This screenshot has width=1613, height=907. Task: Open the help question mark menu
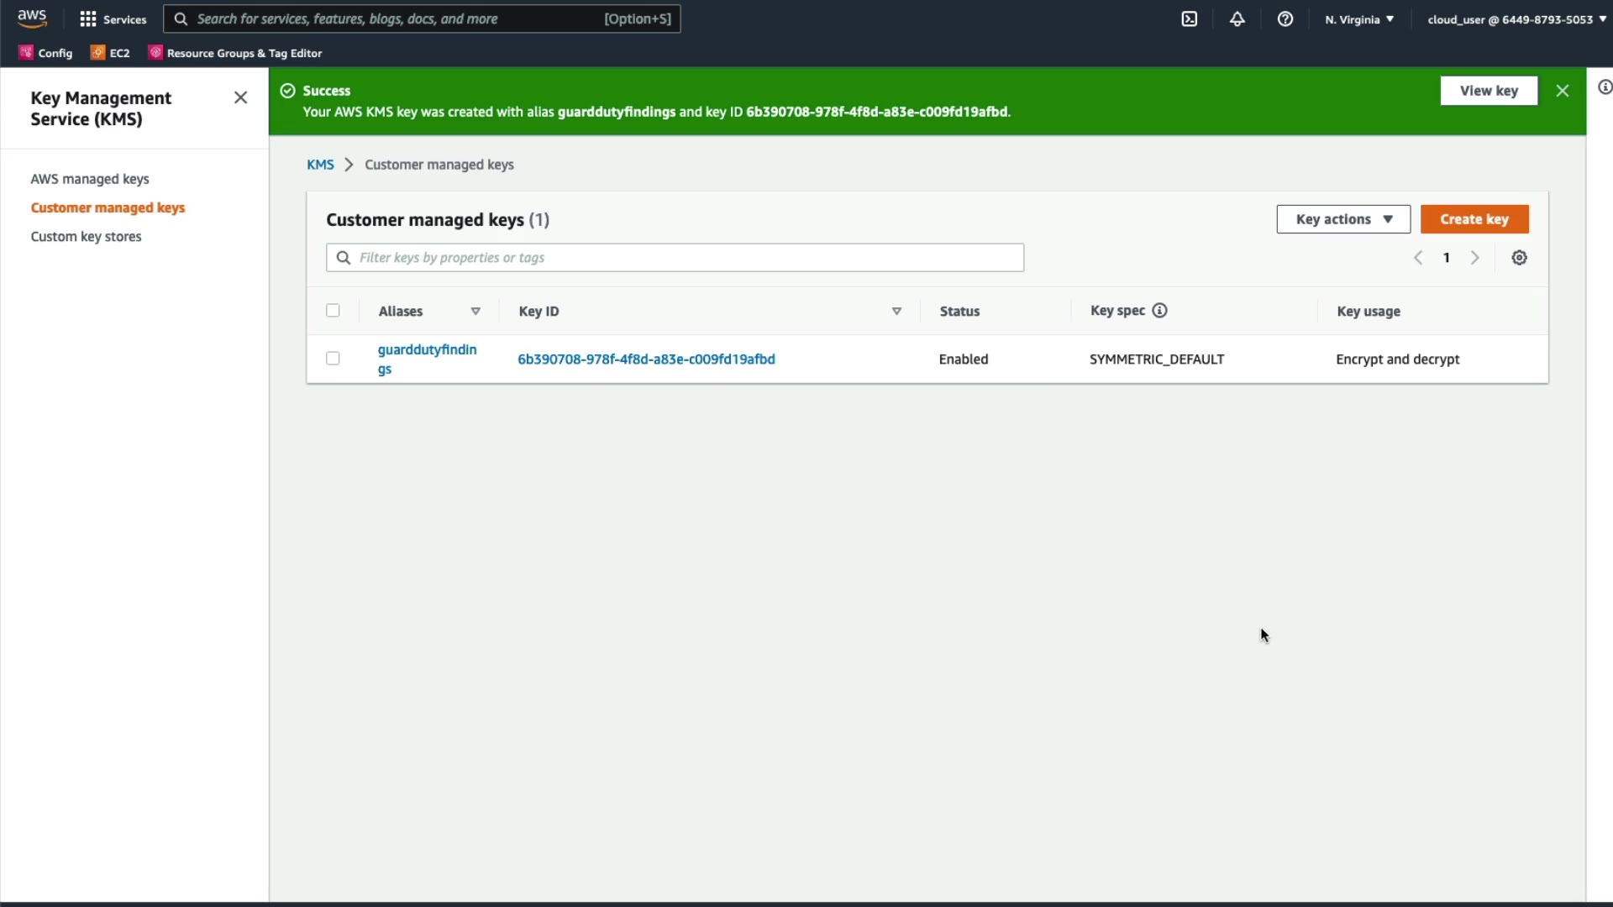pos(1285,19)
